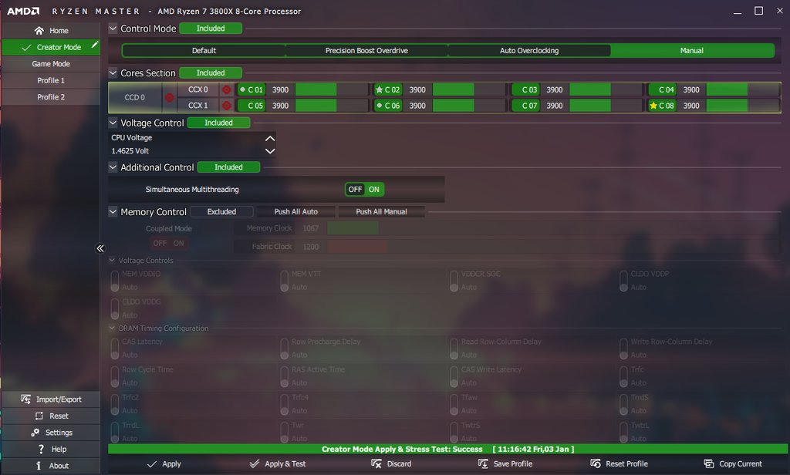Collapse the Memory Control chevron
The width and height of the screenshot is (790, 475).
tap(113, 211)
